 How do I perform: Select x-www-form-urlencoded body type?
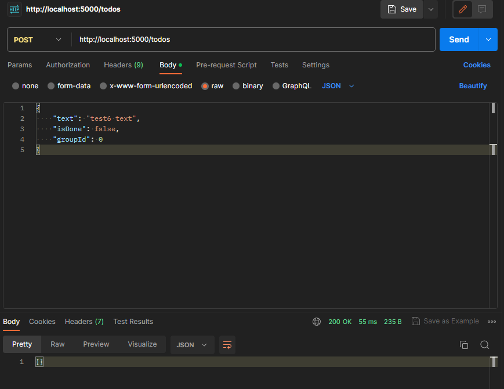(103, 86)
